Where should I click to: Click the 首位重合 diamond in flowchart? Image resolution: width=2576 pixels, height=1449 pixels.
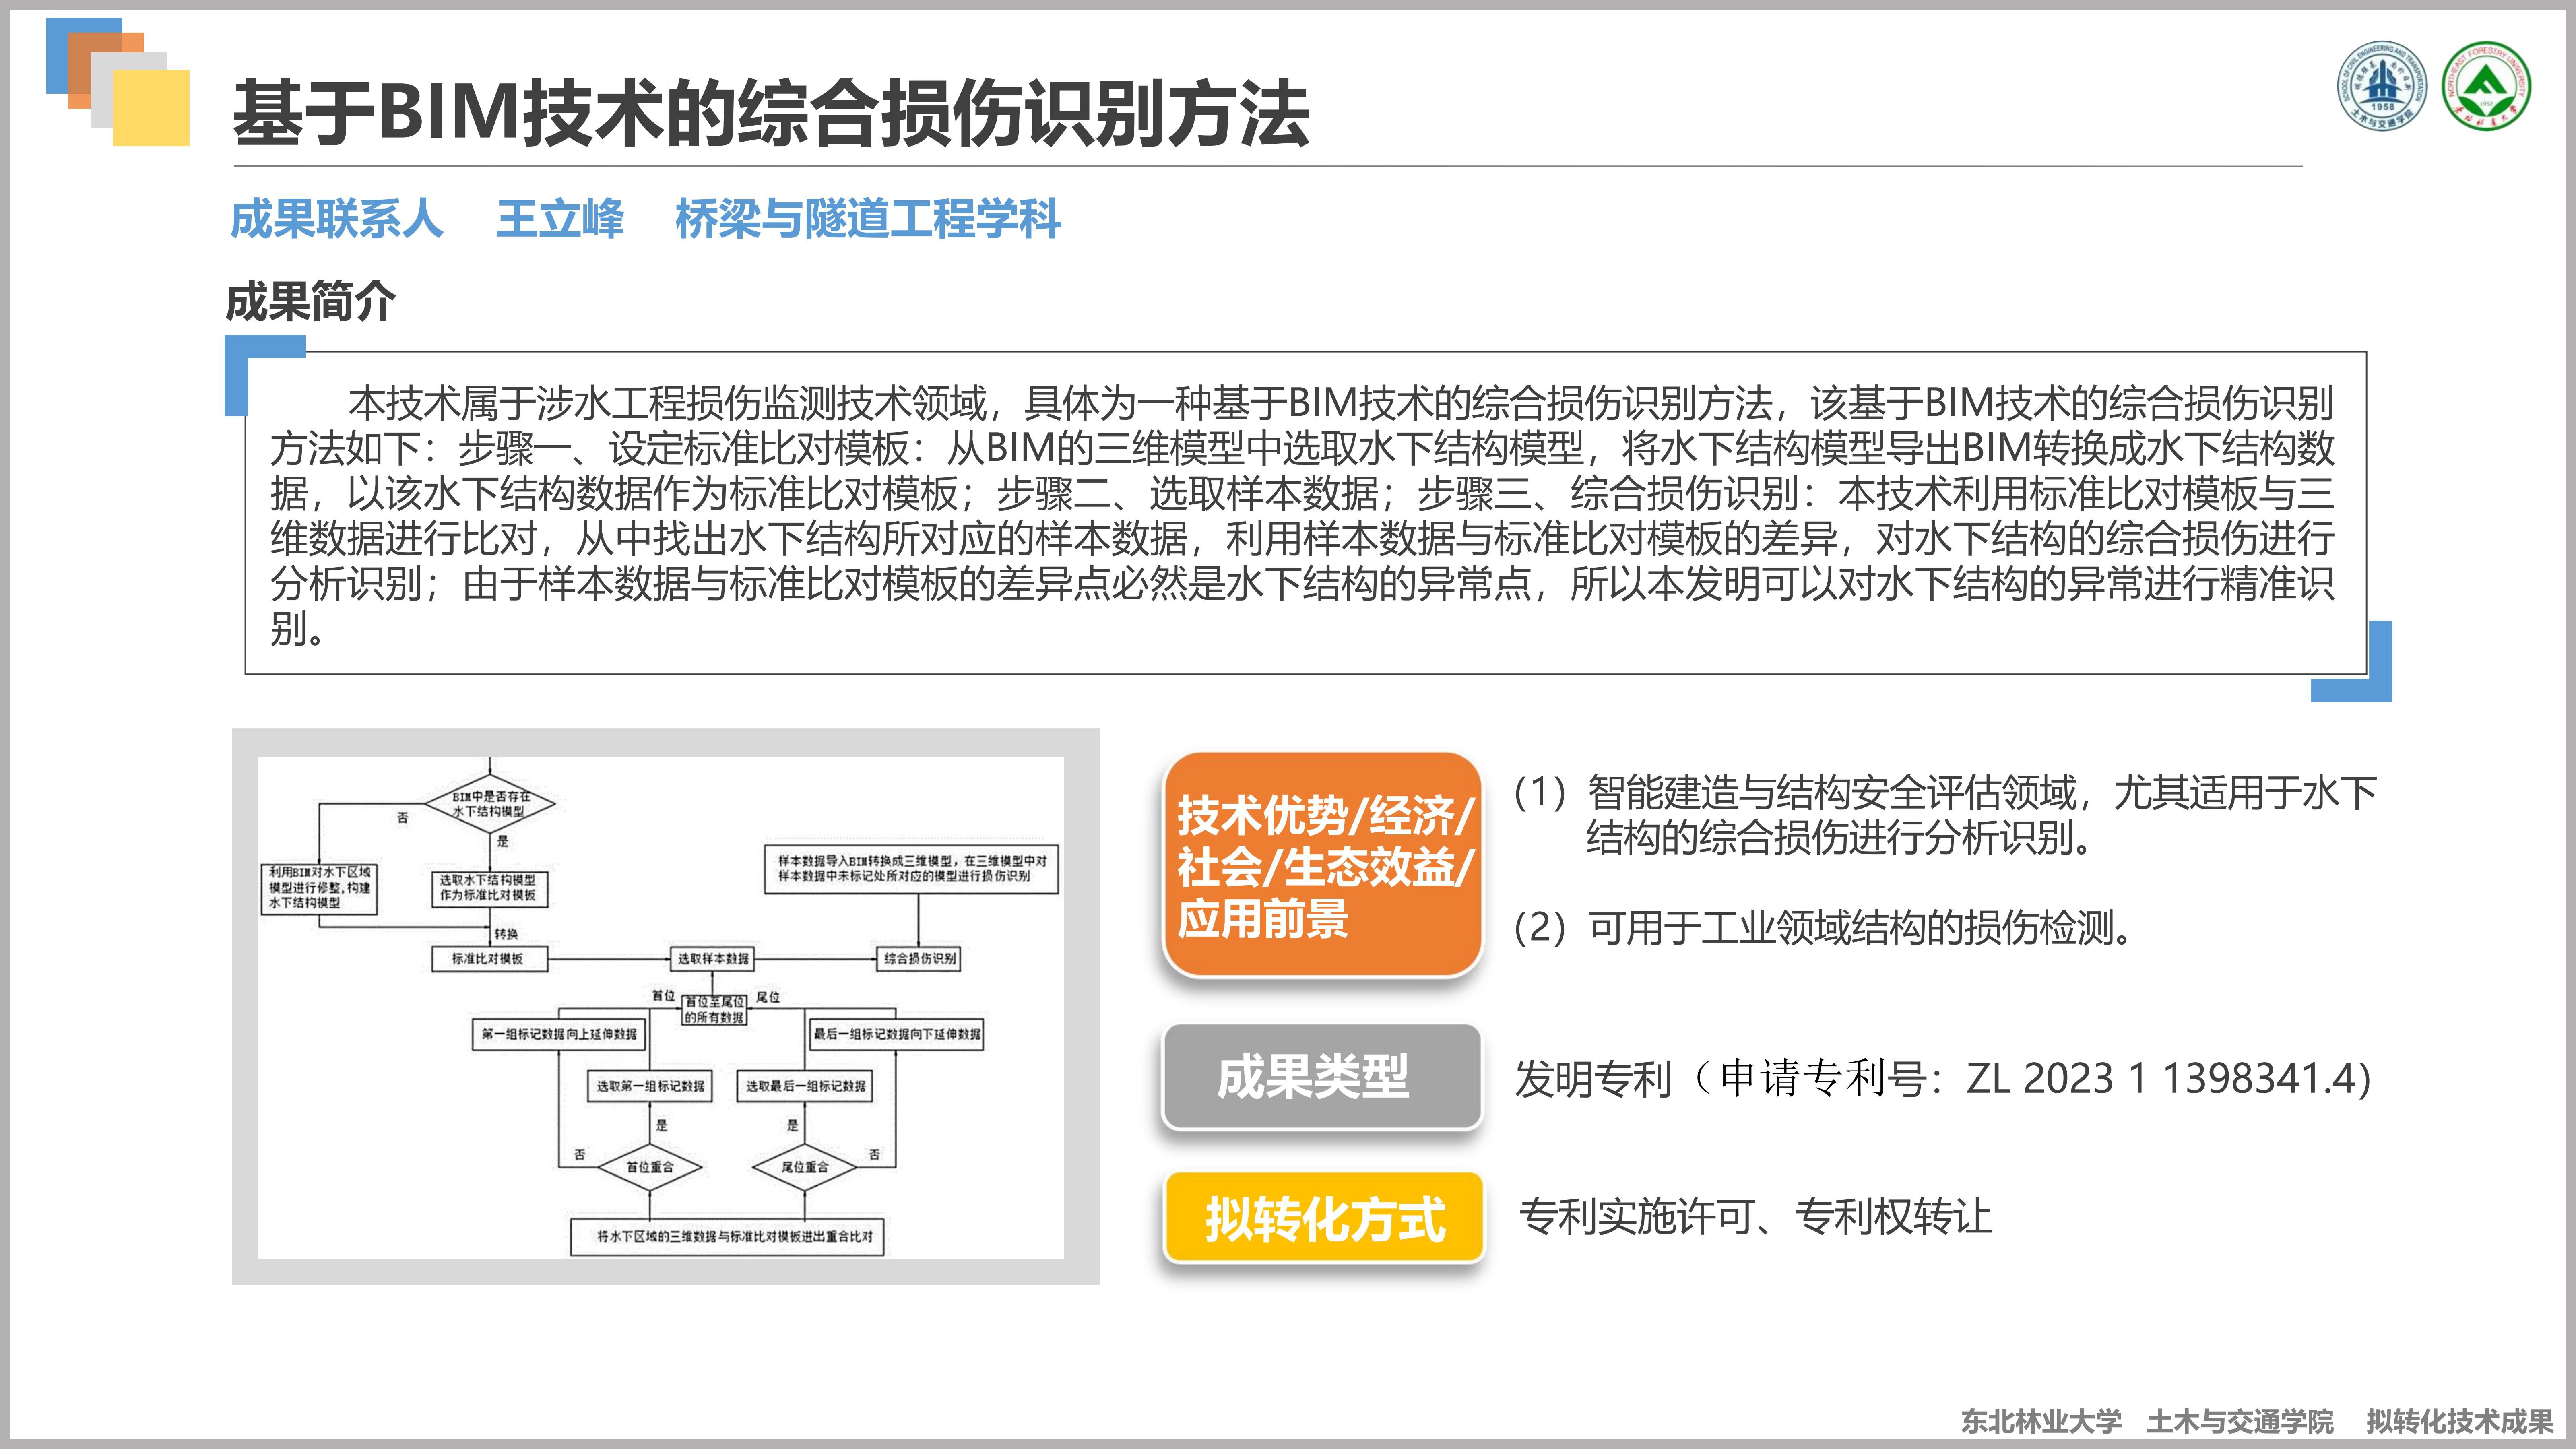pyautogui.click(x=650, y=1167)
